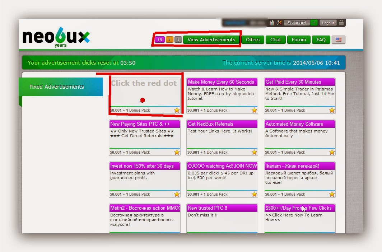Screen dimensions: 382x252
Task: Click 'Don't miss it !!' description
Action: (x=202, y=215)
